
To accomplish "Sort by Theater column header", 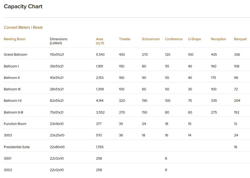I will click(x=125, y=39).
